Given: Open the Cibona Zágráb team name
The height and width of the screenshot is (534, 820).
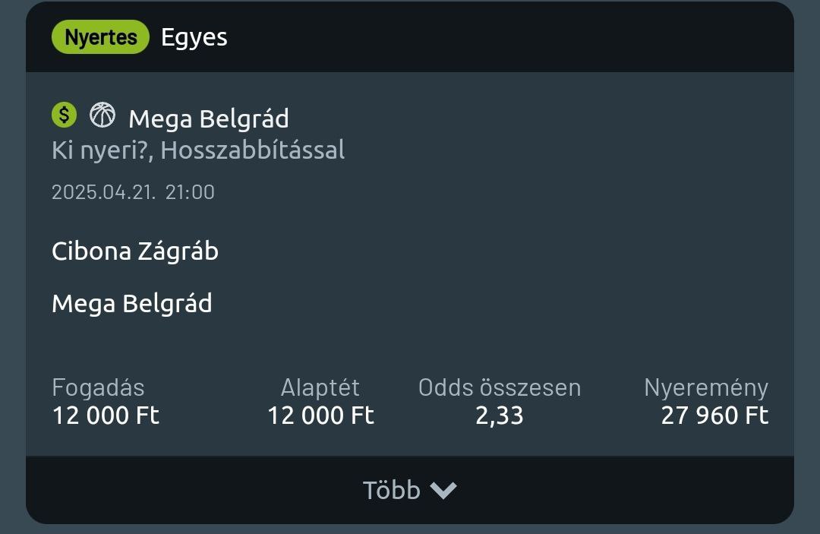Looking at the screenshot, I should [135, 251].
